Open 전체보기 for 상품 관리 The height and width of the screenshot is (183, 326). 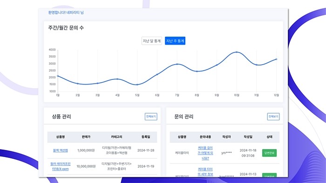click(x=151, y=117)
